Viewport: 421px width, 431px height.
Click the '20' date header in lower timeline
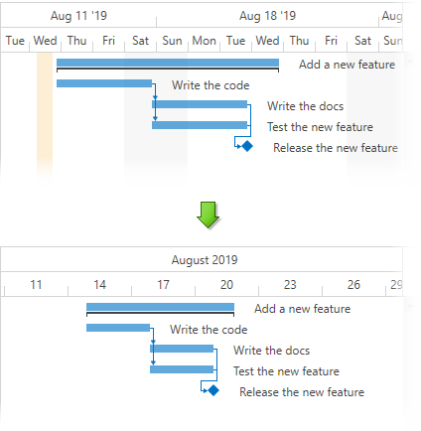[226, 285]
